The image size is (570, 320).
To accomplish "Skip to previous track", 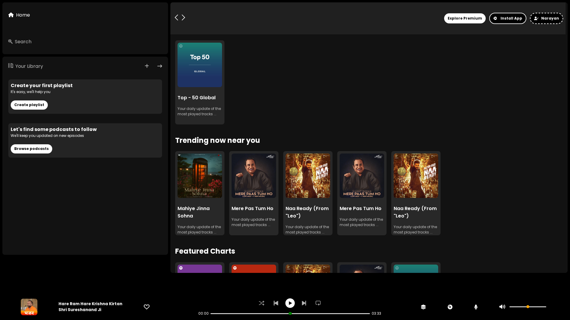I will pos(276,303).
